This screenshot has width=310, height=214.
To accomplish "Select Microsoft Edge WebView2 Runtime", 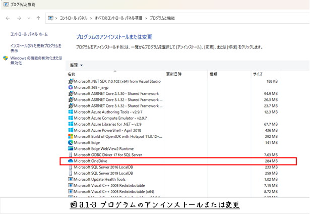I will pyautogui.click(x=104, y=149).
